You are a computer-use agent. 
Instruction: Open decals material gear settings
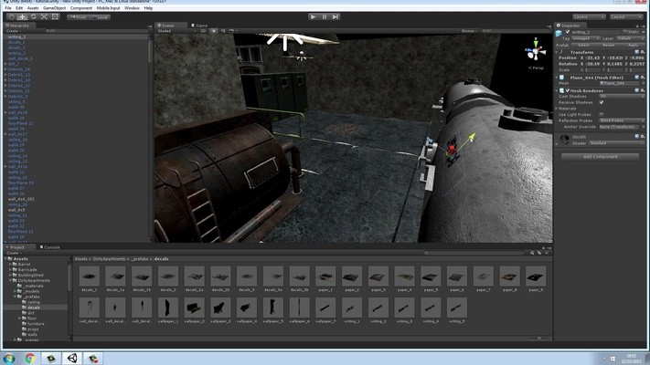643,137
